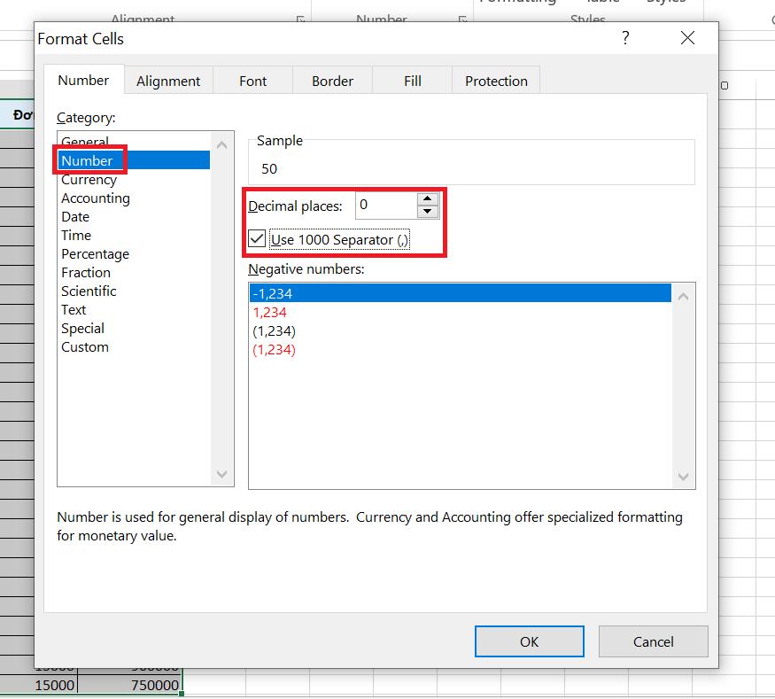The width and height of the screenshot is (775, 699).
Task: Open the Number group dialog launcher in ribbon
Action: click(462, 19)
